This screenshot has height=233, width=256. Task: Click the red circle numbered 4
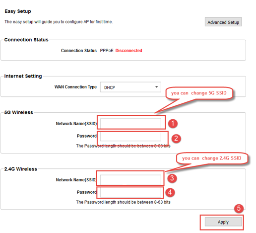[x=170, y=192]
